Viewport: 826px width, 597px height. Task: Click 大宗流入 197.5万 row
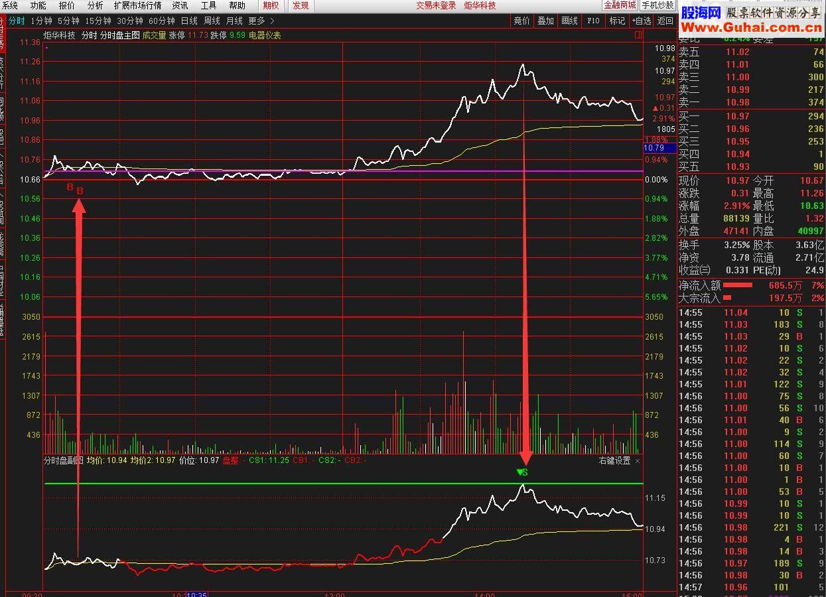pyautogui.click(x=751, y=298)
